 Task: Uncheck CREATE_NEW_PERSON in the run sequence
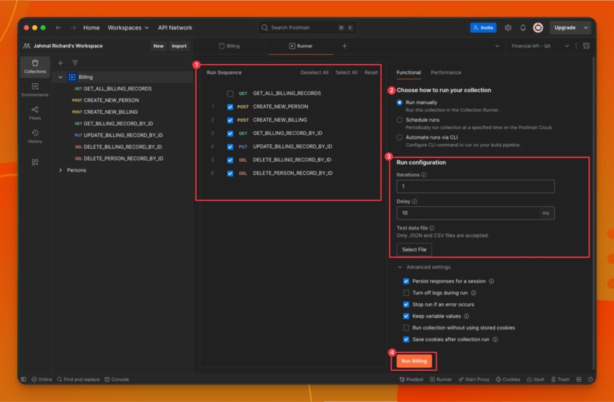pyautogui.click(x=230, y=107)
